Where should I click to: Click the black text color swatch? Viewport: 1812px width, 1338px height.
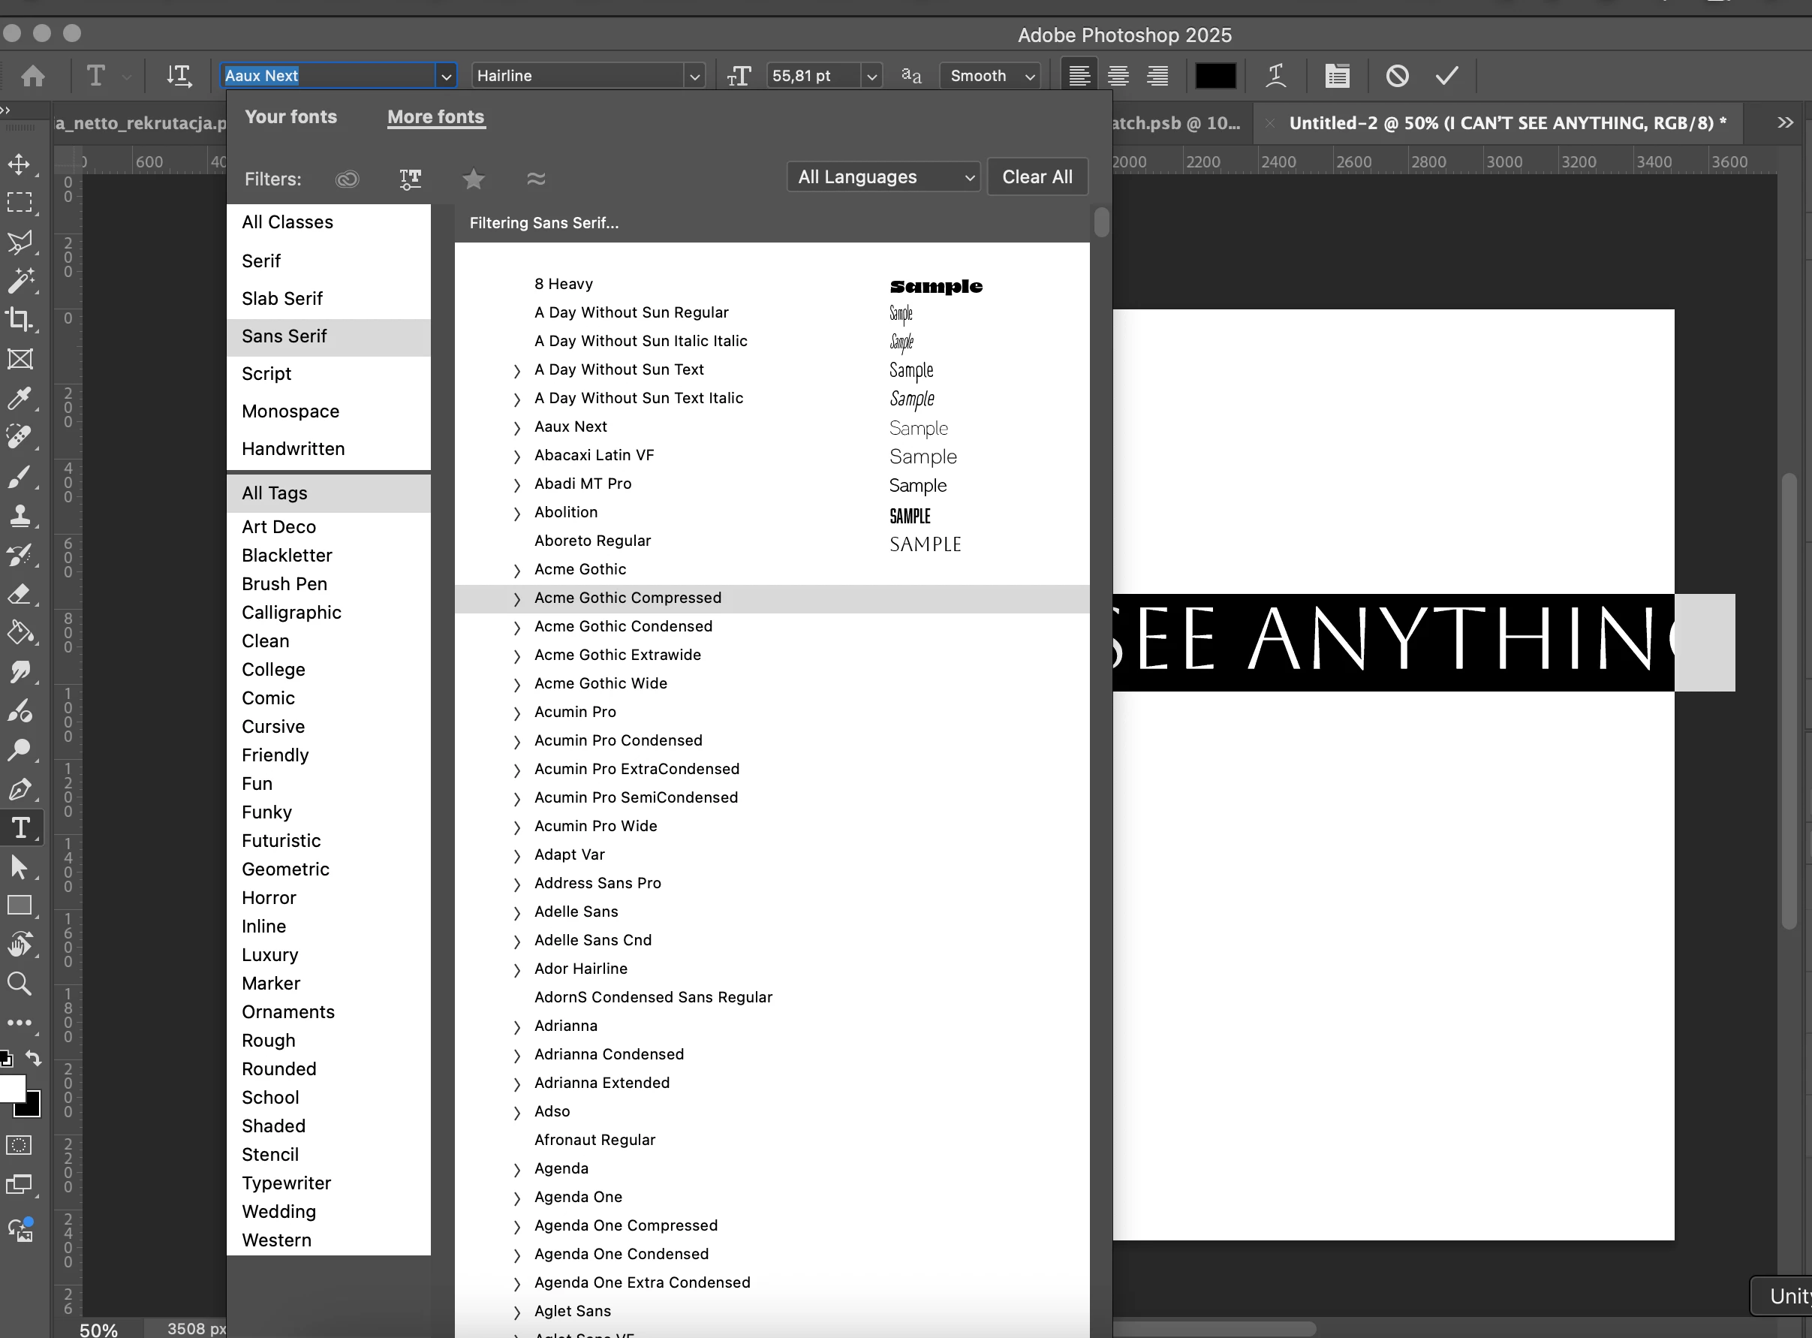tap(1215, 75)
